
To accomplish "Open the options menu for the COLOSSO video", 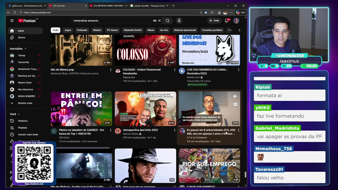I will coord(175,70).
